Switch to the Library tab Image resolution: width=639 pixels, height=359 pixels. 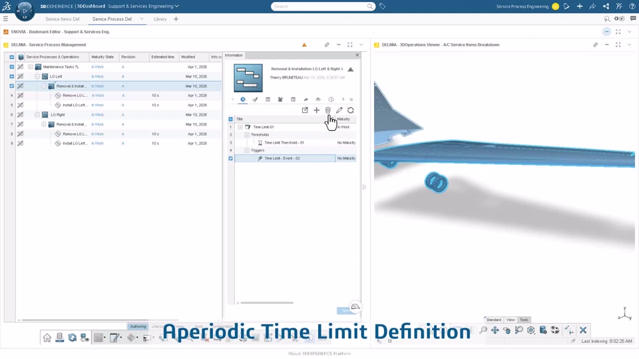click(x=160, y=19)
